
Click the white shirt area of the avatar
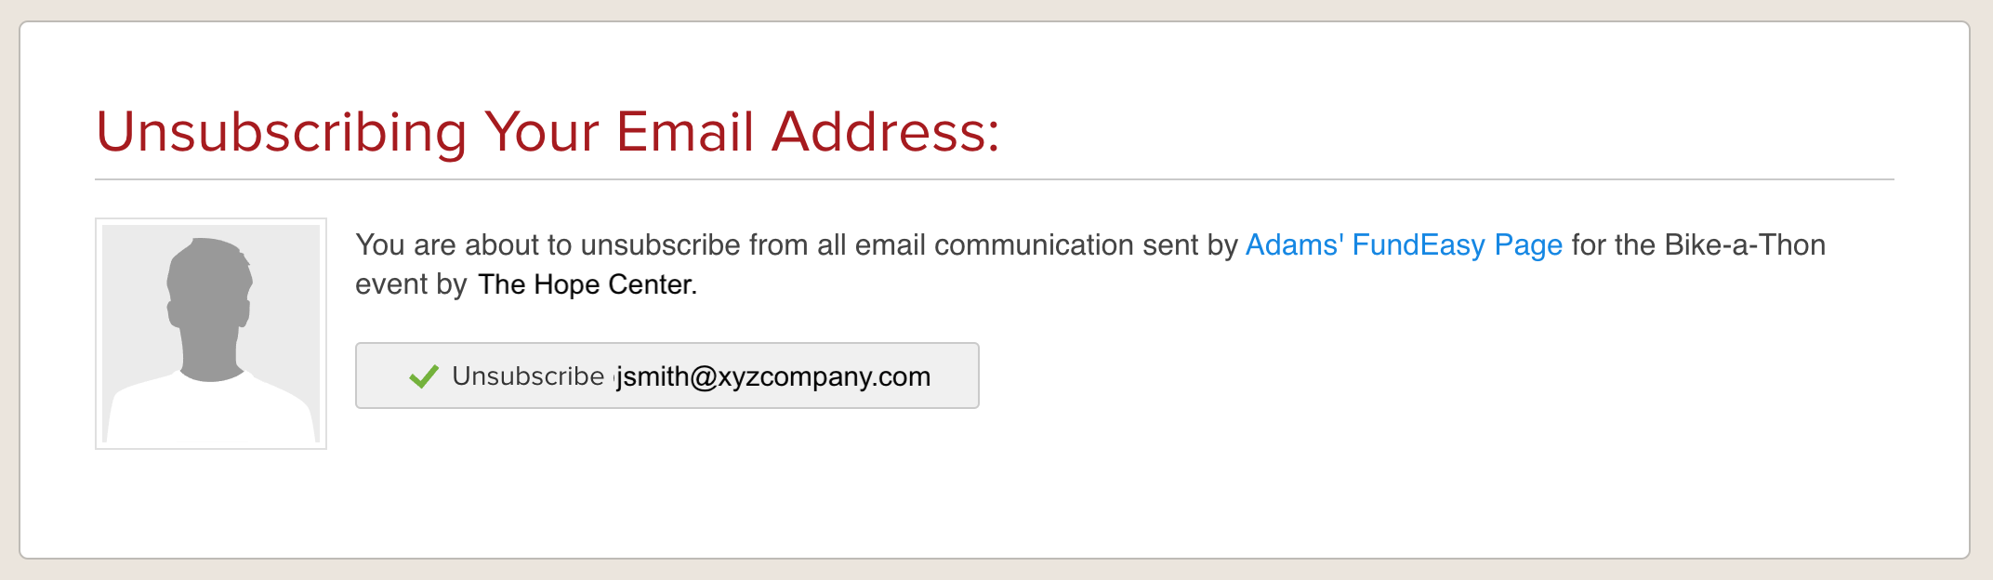[x=211, y=414]
